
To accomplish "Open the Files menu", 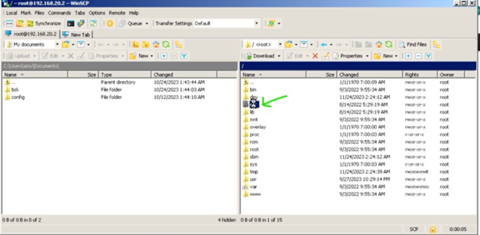I will tap(39, 13).
